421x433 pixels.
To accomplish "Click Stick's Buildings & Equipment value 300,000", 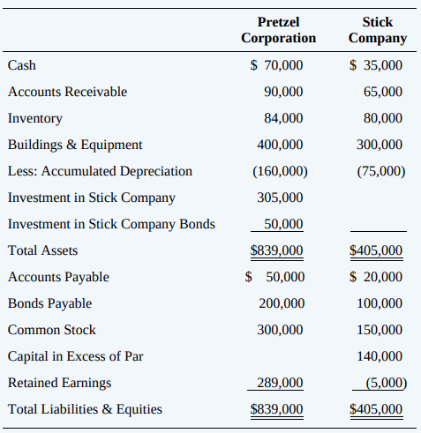I will point(380,145).
